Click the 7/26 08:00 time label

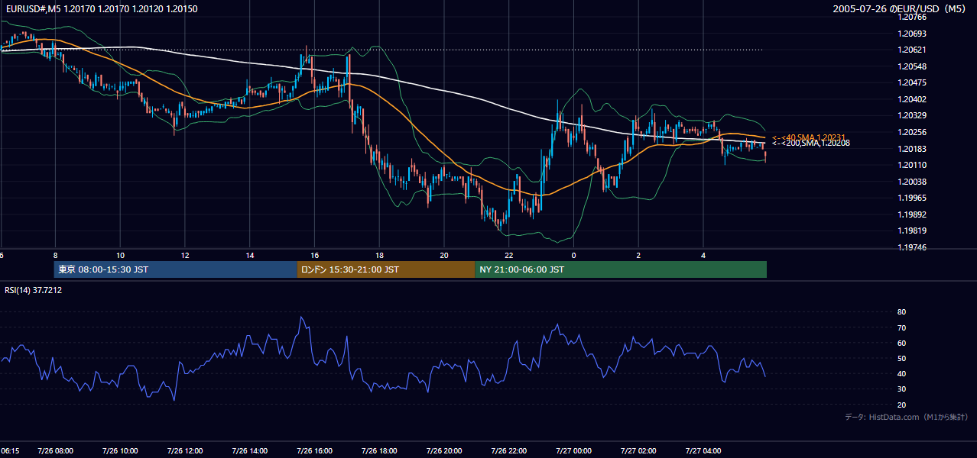tap(56, 451)
